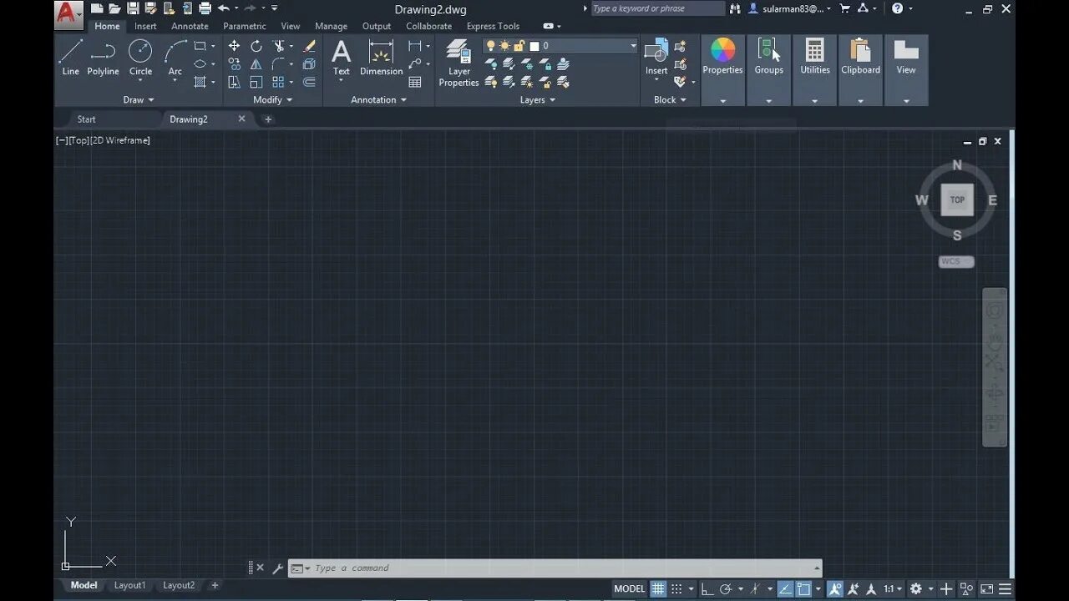Switch to the Annotate ribbon tab
This screenshot has width=1069, height=601.
(x=190, y=26)
